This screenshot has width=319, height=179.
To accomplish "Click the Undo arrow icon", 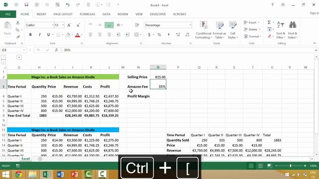I will tap(68, 4).
